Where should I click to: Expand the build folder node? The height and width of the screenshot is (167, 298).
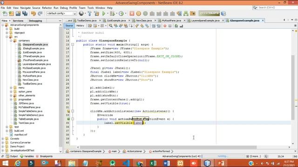(x=7, y=29)
